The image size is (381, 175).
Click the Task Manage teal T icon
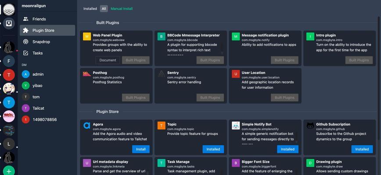click(x=161, y=163)
